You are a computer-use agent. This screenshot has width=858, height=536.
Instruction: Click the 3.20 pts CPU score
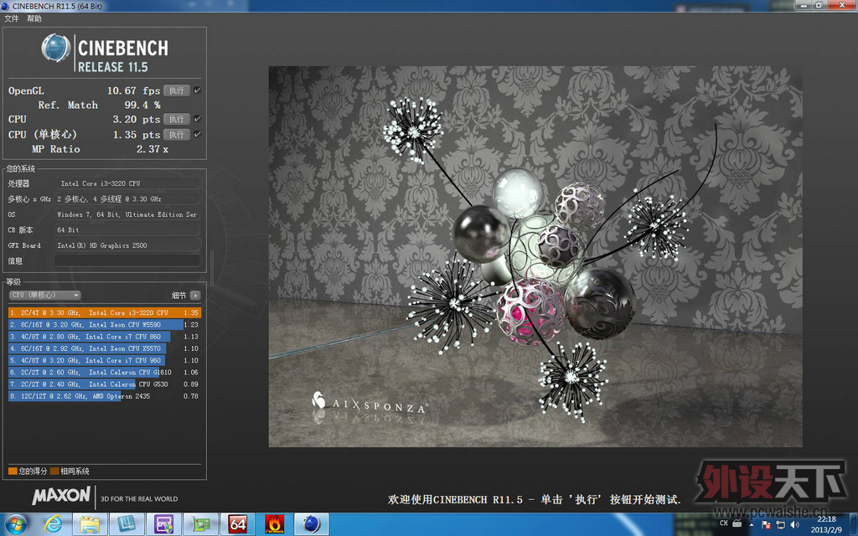click(x=137, y=119)
